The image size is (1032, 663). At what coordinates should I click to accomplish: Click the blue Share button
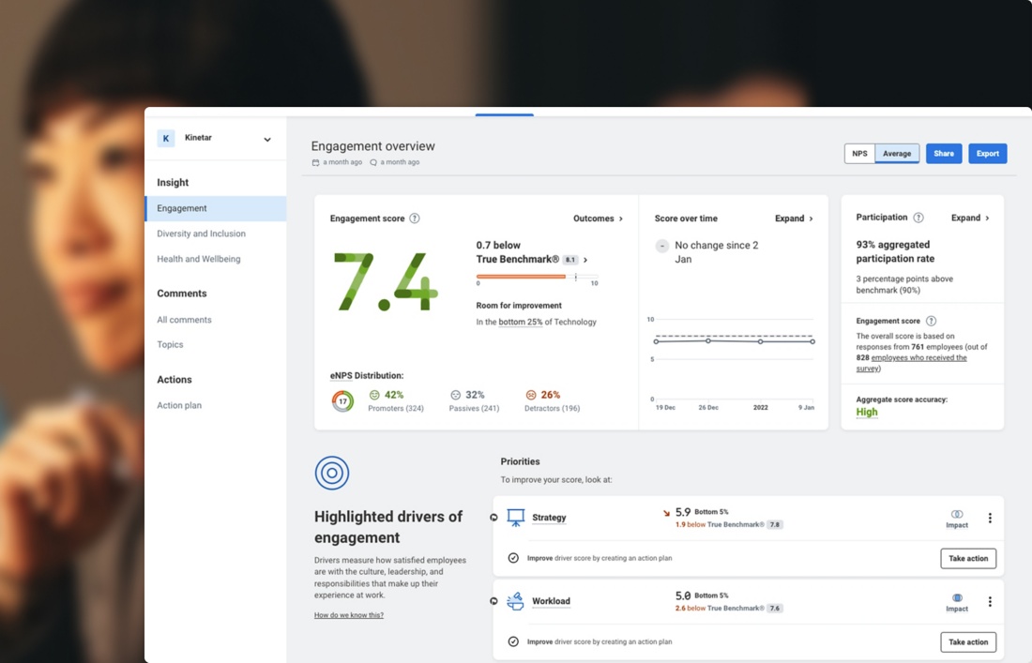944,154
